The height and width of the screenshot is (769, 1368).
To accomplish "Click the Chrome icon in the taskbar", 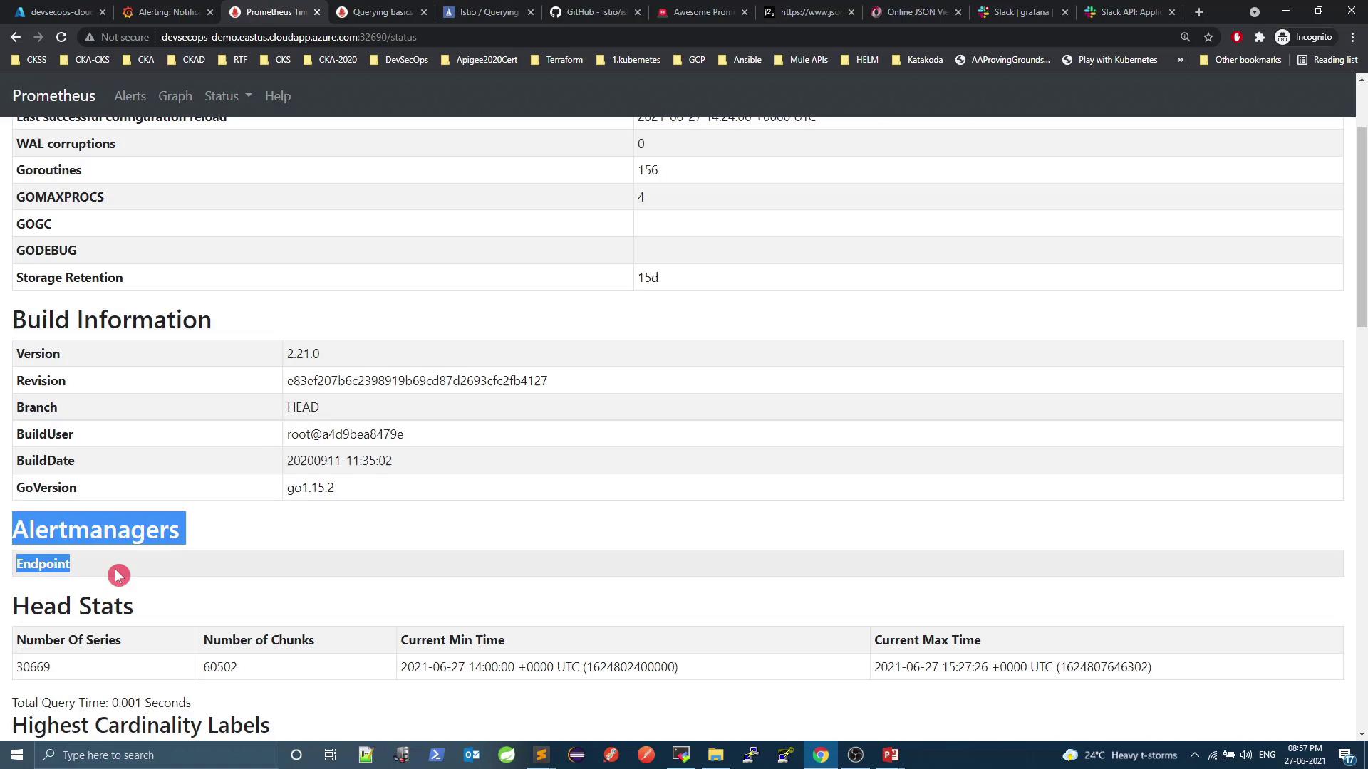I will pyautogui.click(x=821, y=755).
